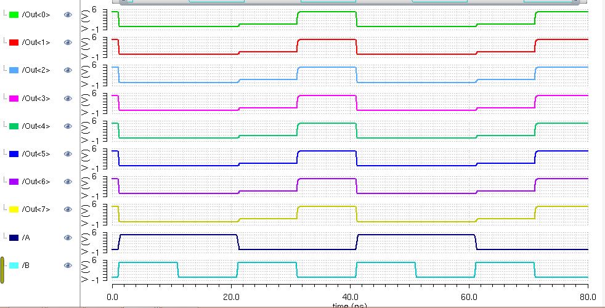Hide the /Out<1> waveform via eye icon
The height and width of the screenshot is (308, 605).
tap(68, 43)
